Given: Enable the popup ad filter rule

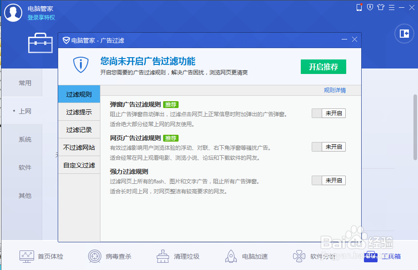Looking at the screenshot, I should tap(328, 113).
